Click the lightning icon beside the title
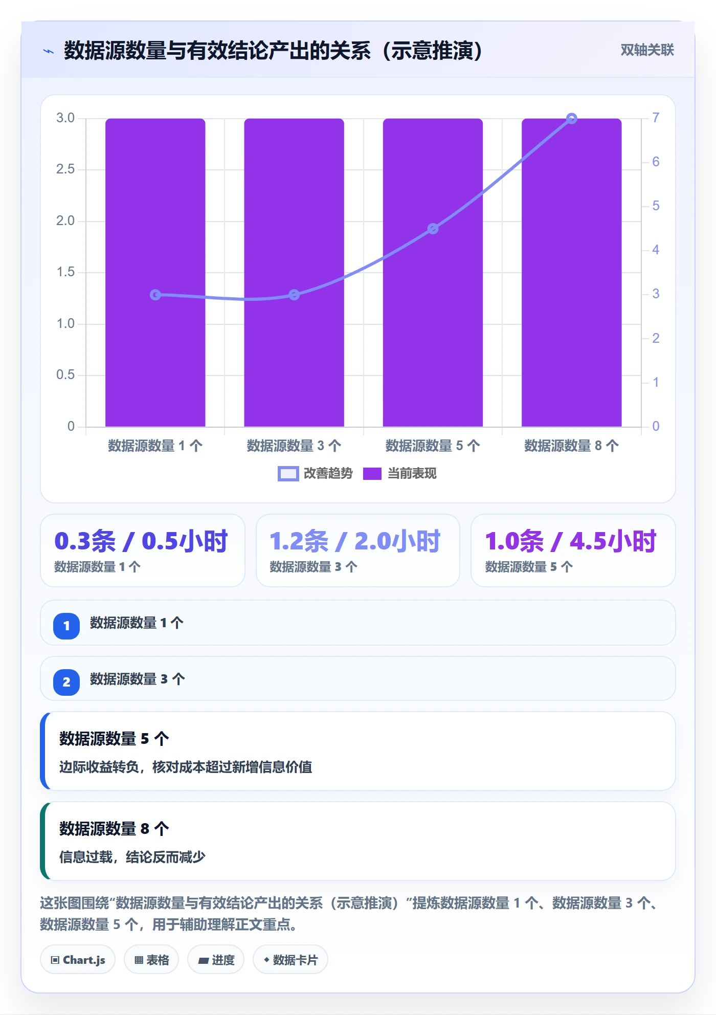Screen dimensions: 716x1015 (x=49, y=51)
